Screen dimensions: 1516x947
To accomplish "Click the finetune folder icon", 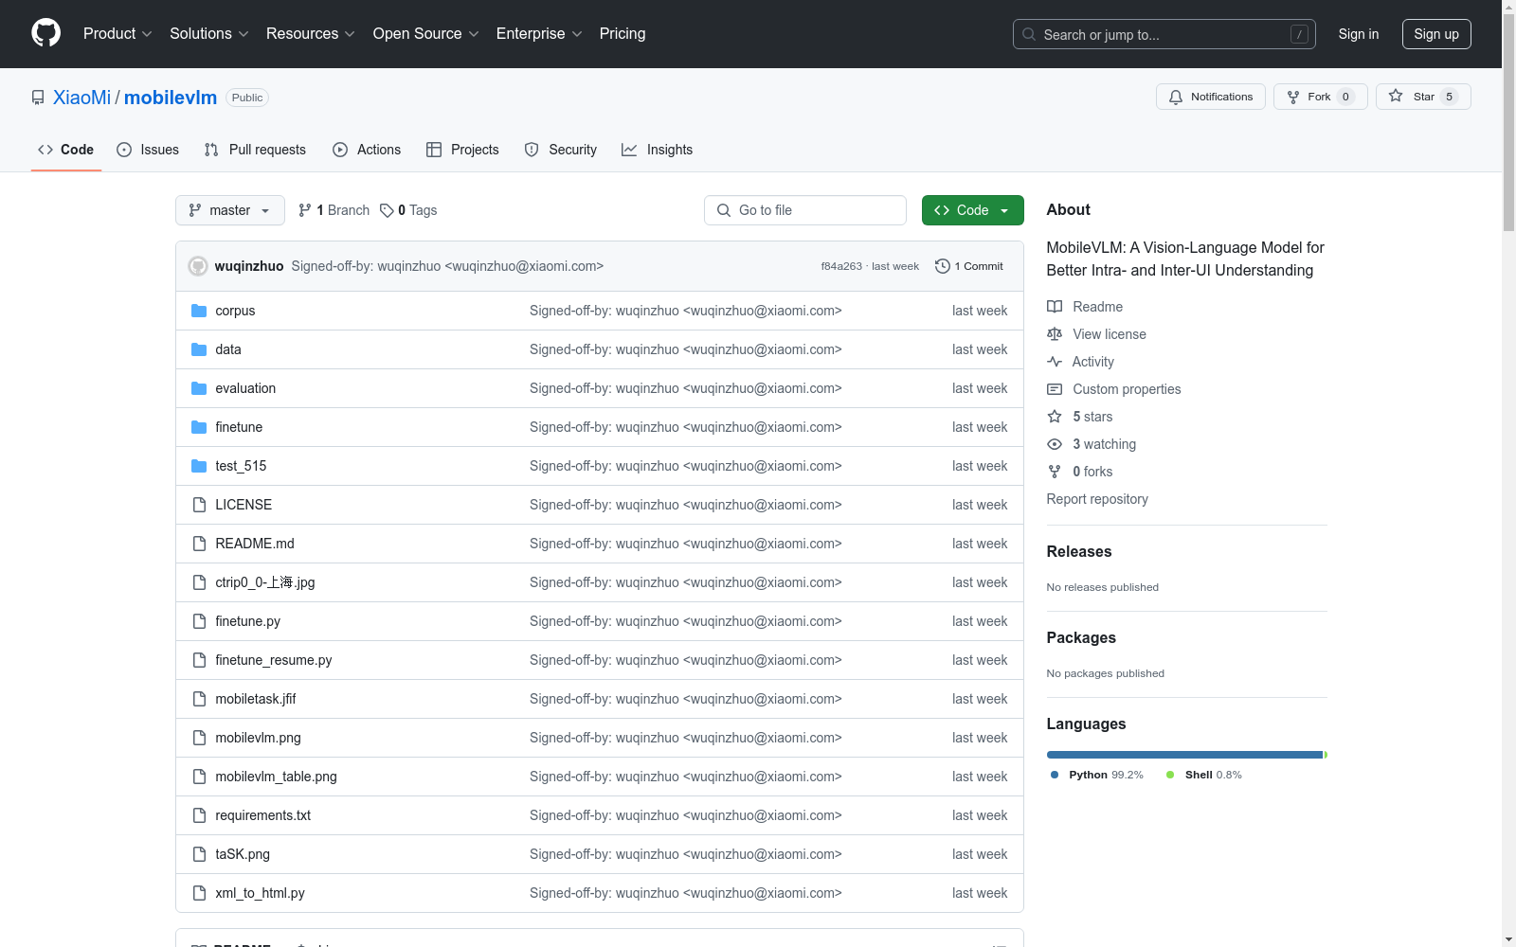I will (x=199, y=427).
